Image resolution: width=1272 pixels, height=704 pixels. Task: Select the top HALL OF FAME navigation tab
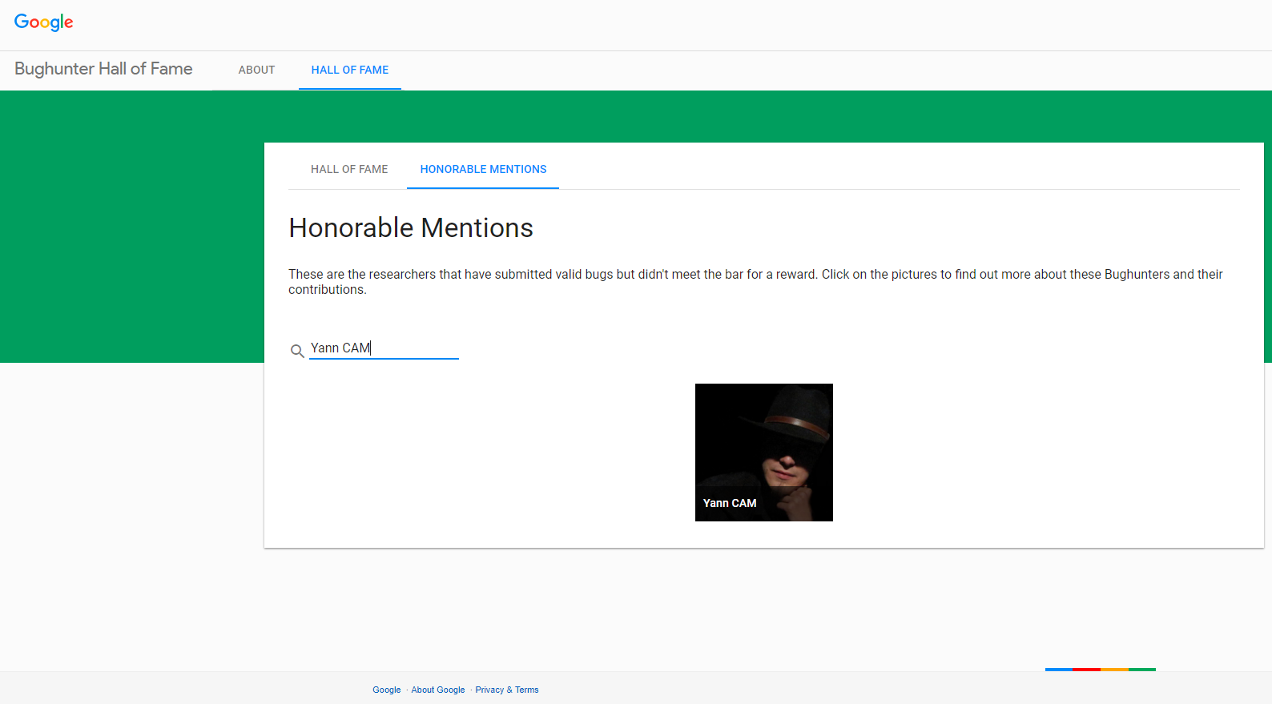pos(350,70)
